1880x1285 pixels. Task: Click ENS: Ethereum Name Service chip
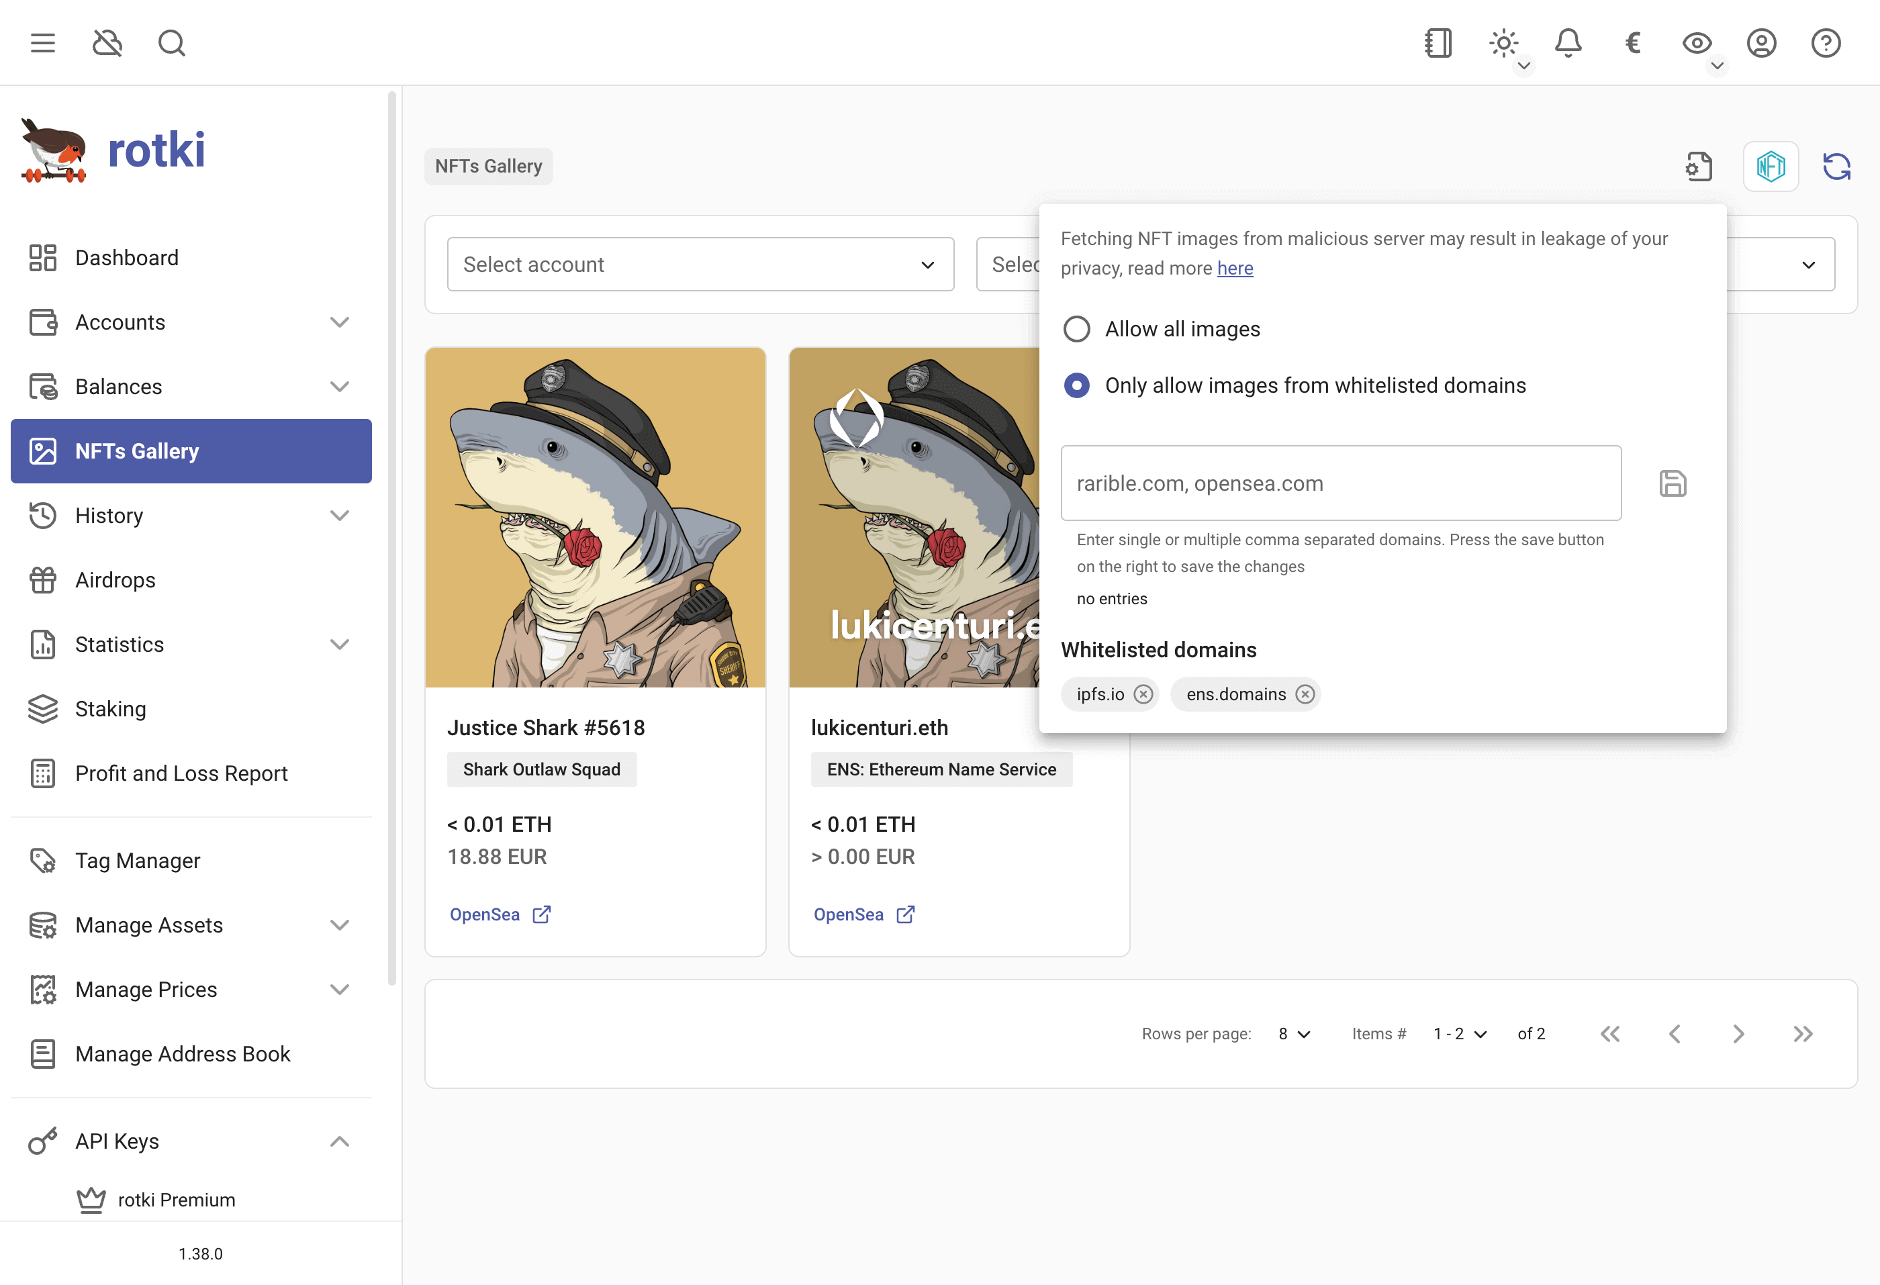point(941,769)
